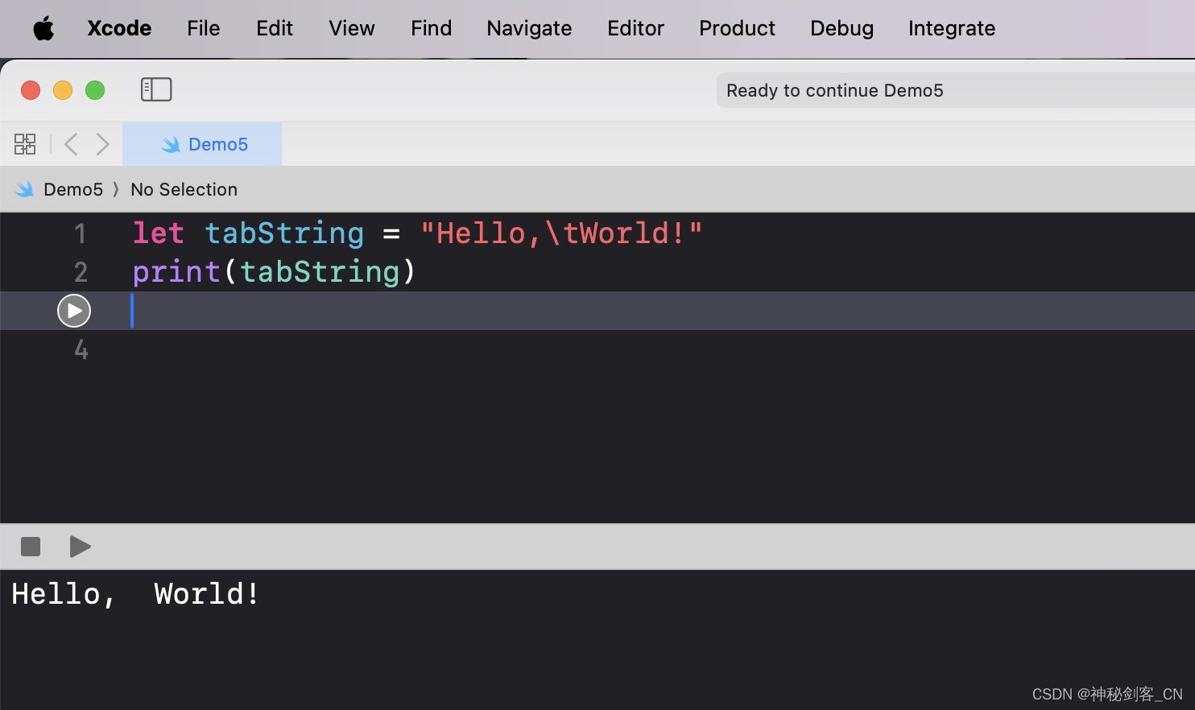The image size is (1195, 710).
Task: Close the Xcode window
Action: coord(31,90)
